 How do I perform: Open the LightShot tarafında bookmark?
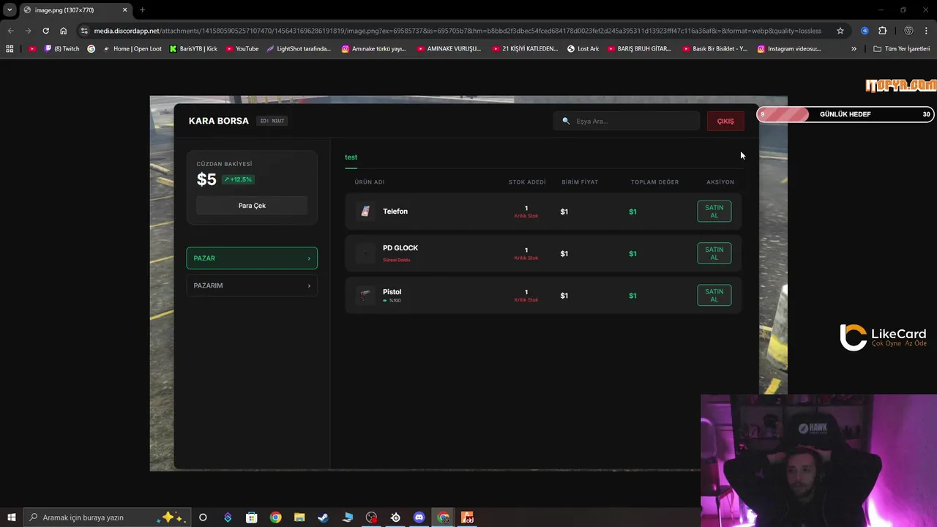pyautogui.click(x=299, y=49)
